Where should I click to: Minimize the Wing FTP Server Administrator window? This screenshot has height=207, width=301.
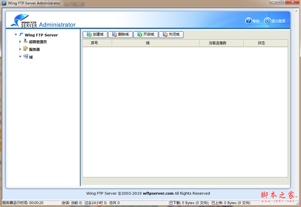(x=274, y=2)
